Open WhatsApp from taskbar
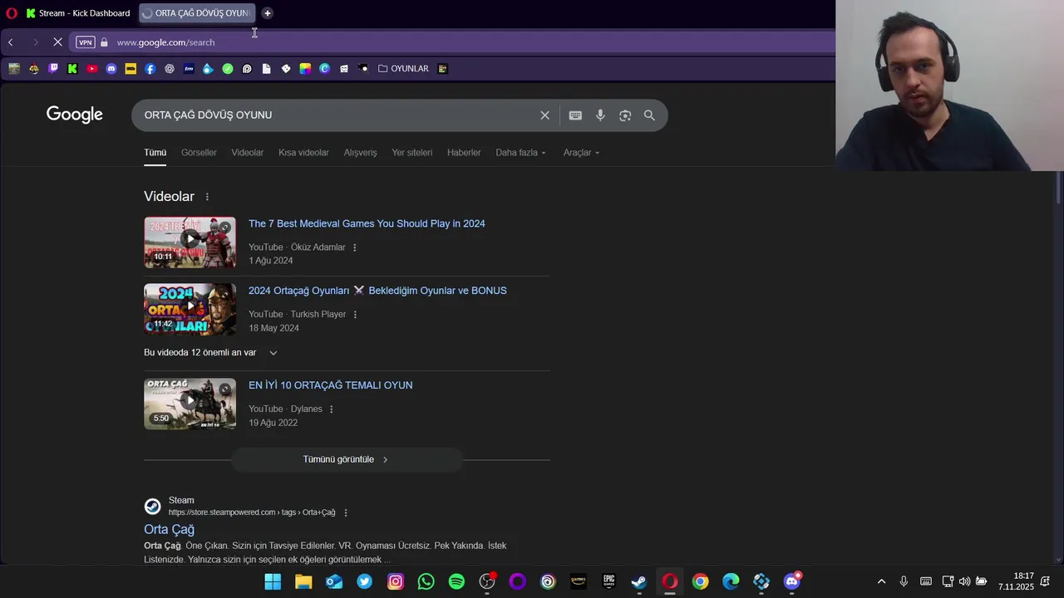1064x598 pixels. (426, 582)
